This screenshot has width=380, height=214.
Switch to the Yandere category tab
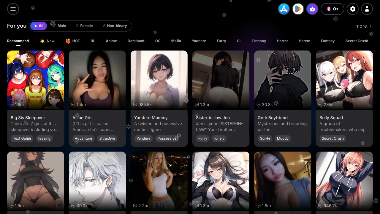[x=199, y=41]
